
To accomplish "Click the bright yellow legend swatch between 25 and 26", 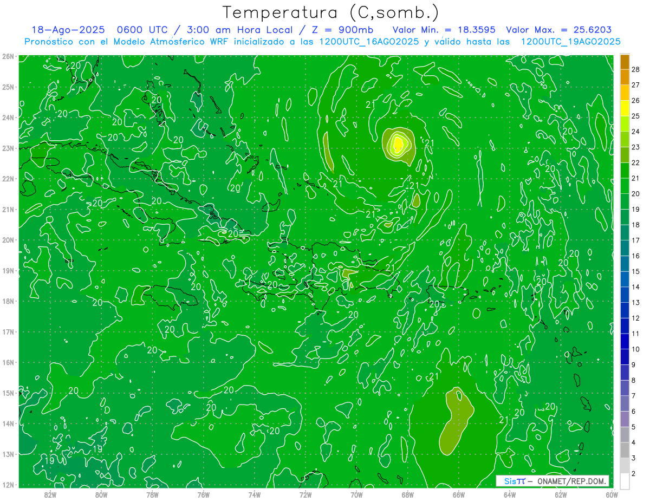I will [625, 108].
